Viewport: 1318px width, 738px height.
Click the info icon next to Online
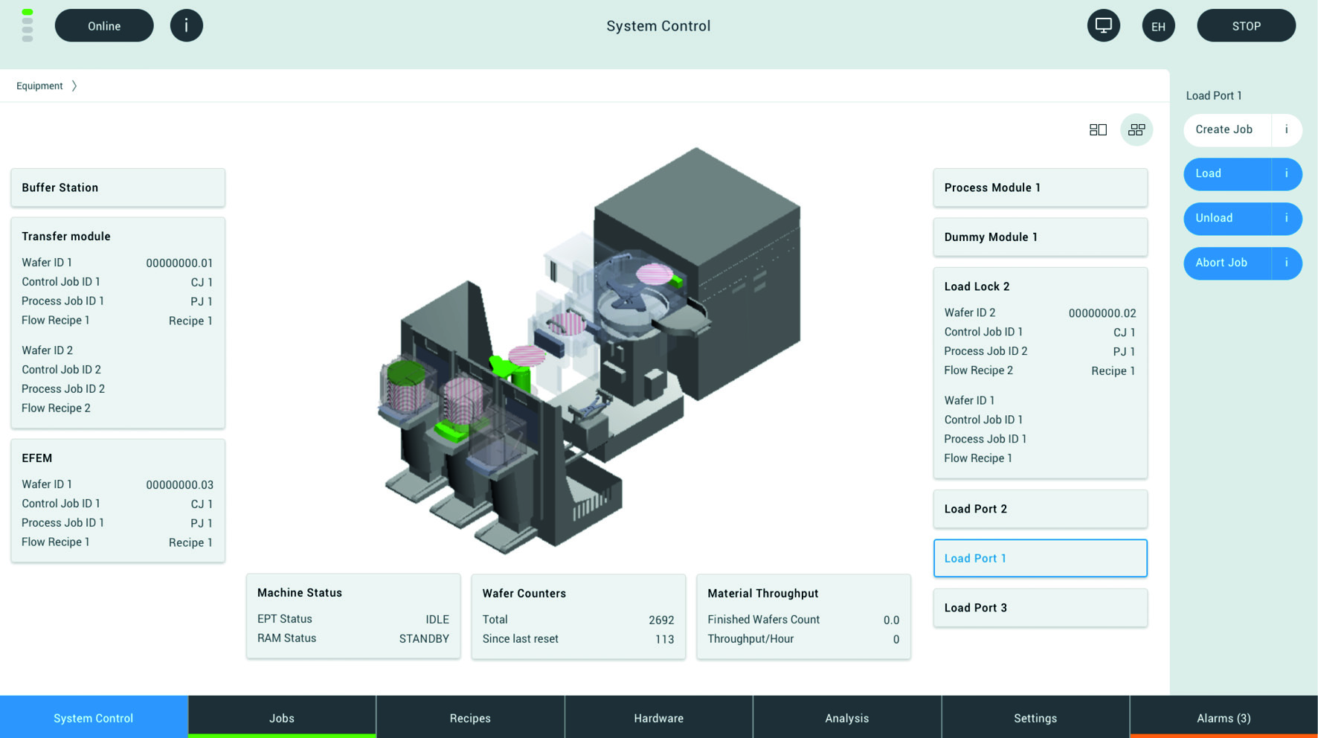(186, 26)
